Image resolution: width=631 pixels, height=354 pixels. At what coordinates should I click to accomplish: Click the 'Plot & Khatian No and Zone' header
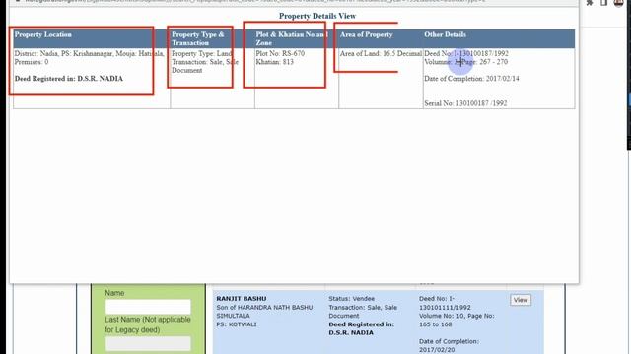pos(292,38)
